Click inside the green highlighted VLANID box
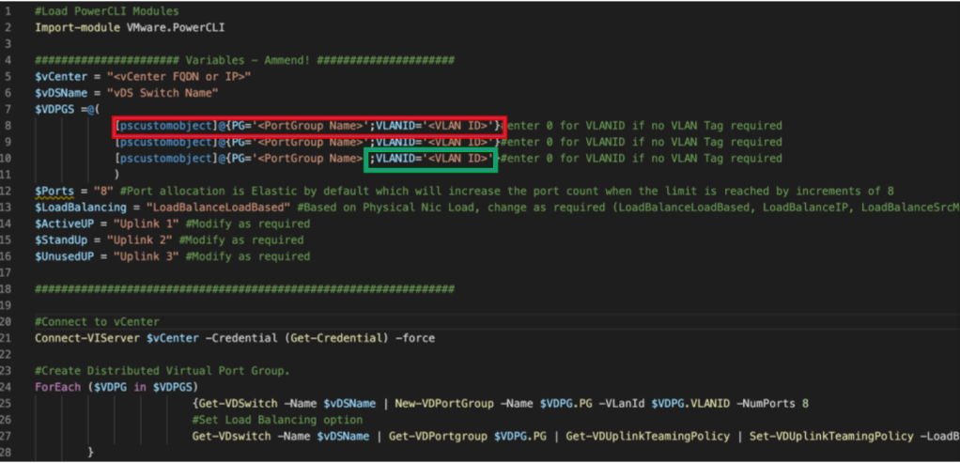Screen dimensions: 960x463 [x=430, y=159]
